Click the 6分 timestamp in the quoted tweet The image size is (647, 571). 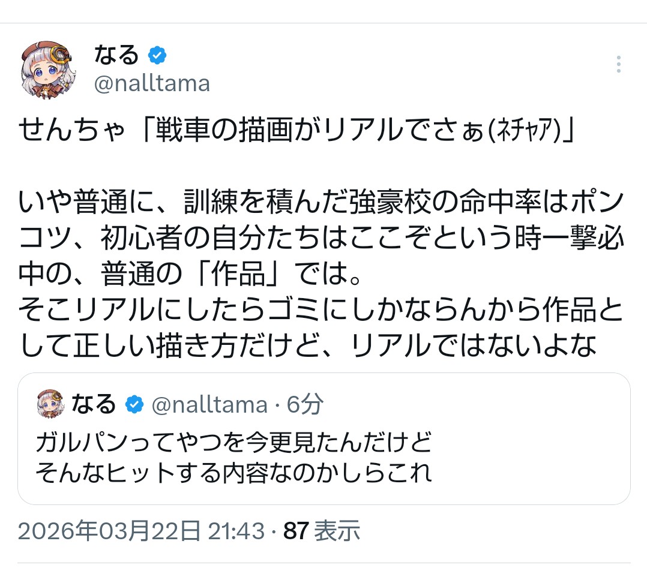tap(305, 405)
